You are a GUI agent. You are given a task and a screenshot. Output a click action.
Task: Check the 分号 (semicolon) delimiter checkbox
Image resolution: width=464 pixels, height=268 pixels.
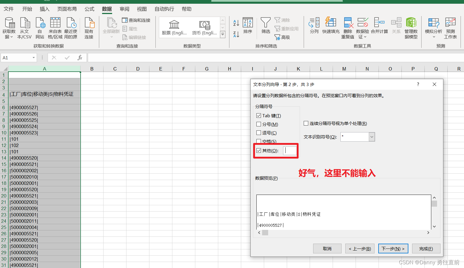[x=259, y=124]
